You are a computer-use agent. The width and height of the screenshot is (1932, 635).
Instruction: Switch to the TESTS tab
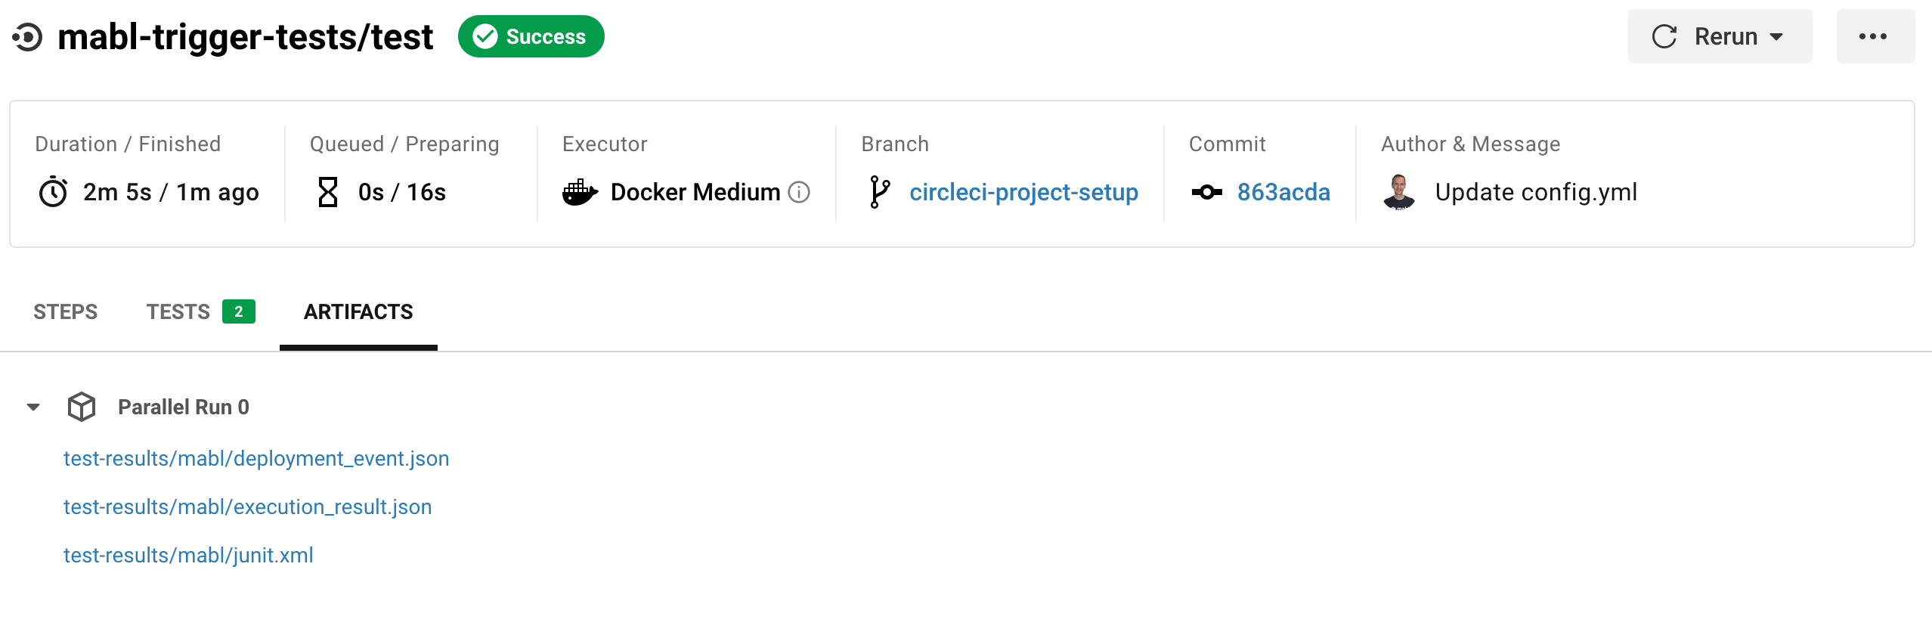tap(178, 311)
